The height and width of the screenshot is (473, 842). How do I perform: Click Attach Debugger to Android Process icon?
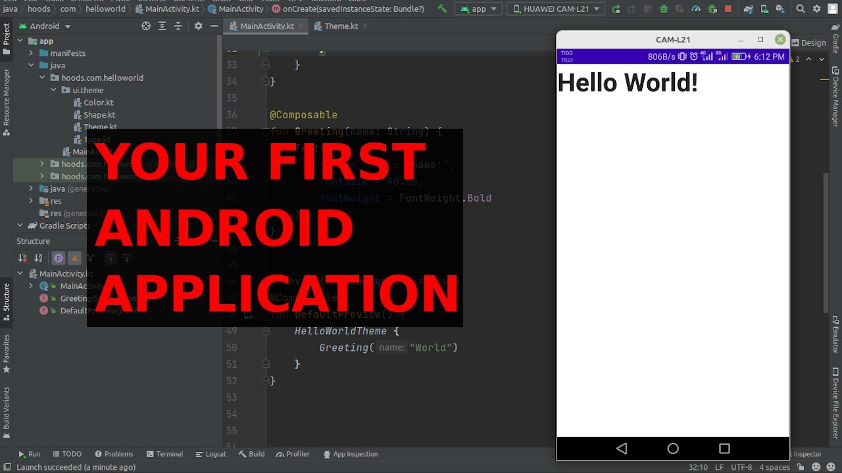pyautogui.click(x=712, y=9)
